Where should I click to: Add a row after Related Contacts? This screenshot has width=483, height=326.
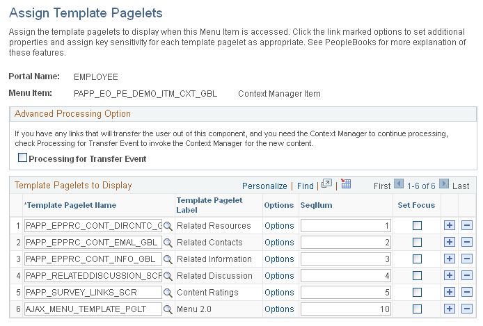(450, 242)
